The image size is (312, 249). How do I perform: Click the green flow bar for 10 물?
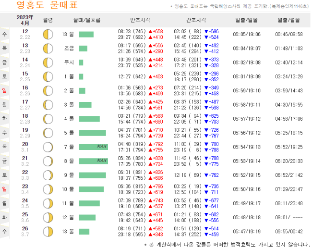click(91, 189)
